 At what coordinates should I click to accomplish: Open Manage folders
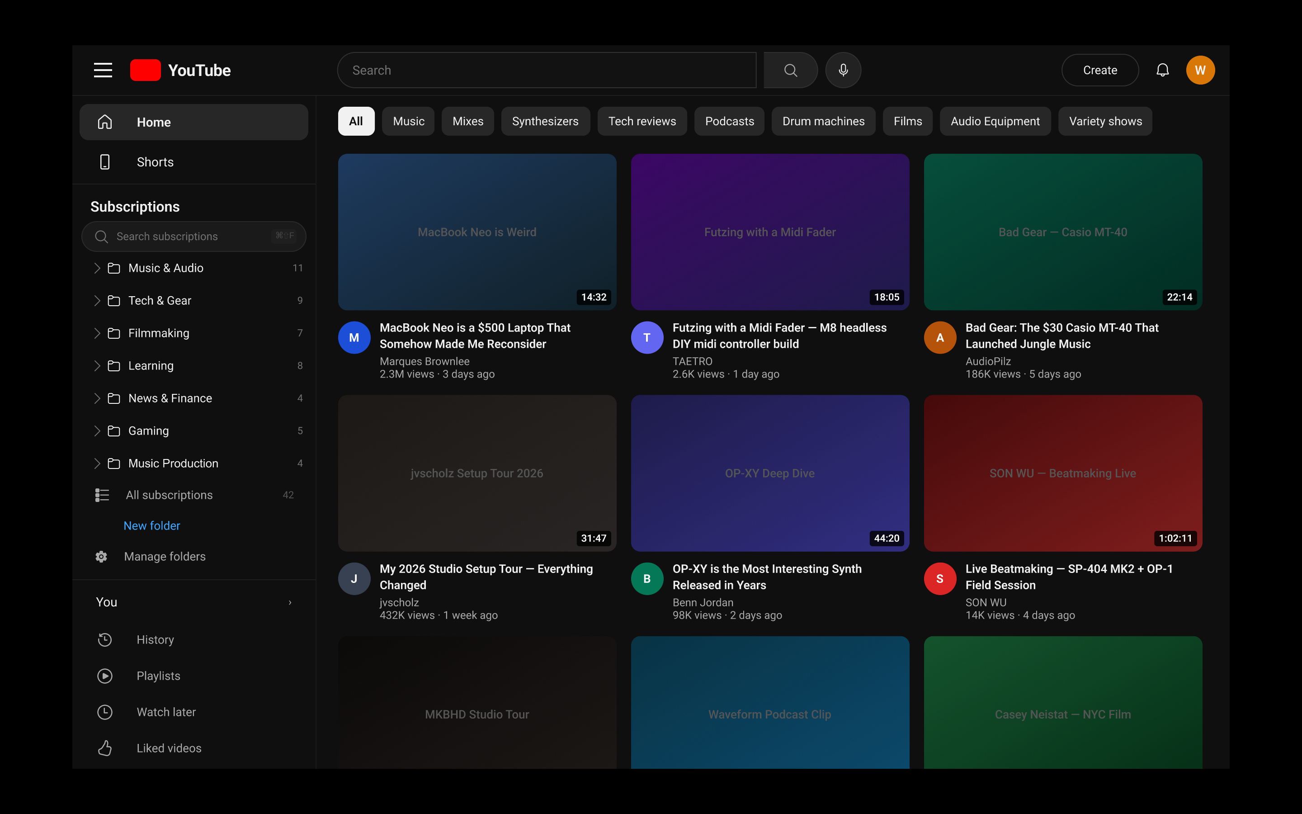coord(165,556)
